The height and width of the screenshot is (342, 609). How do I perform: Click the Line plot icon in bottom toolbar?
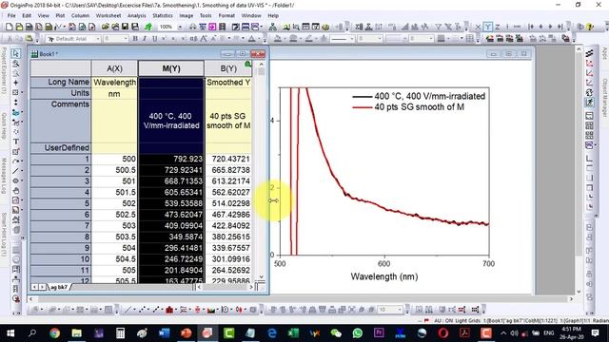[128, 310]
